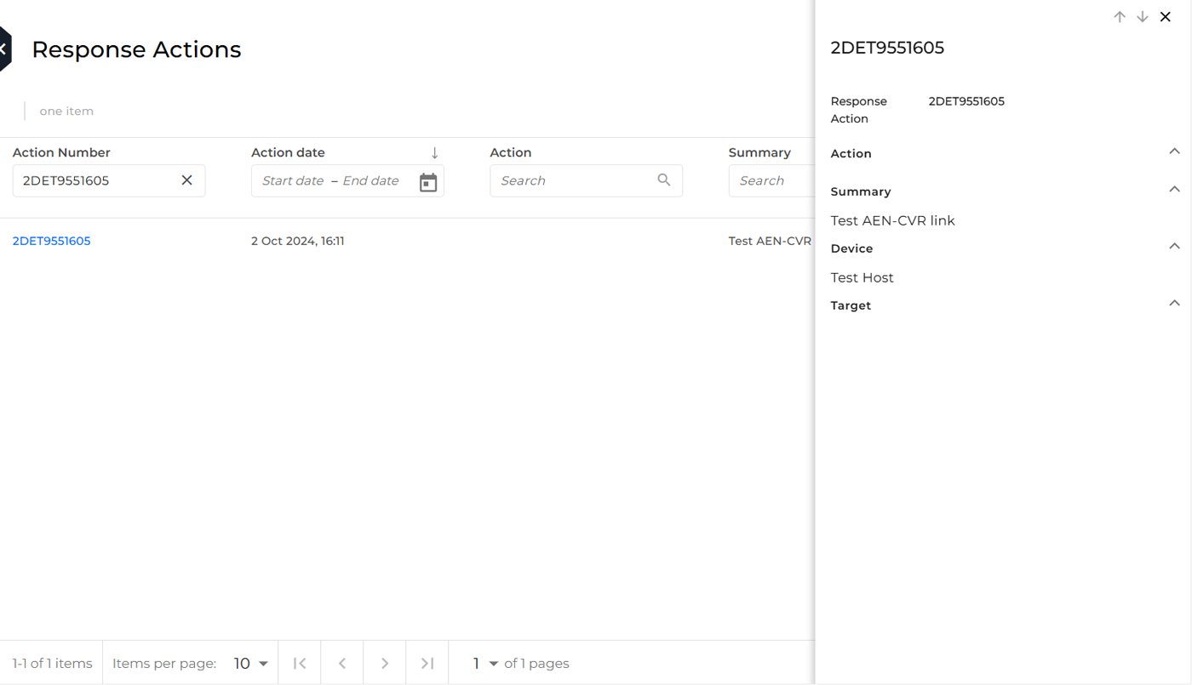1192x685 pixels.
Task: Click the Action date sort arrow
Action: pos(434,153)
